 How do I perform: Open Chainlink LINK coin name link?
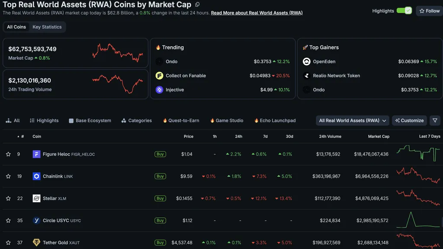(58, 176)
